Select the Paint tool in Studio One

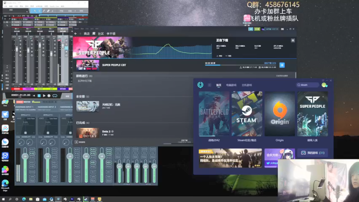(x=53, y=11)
